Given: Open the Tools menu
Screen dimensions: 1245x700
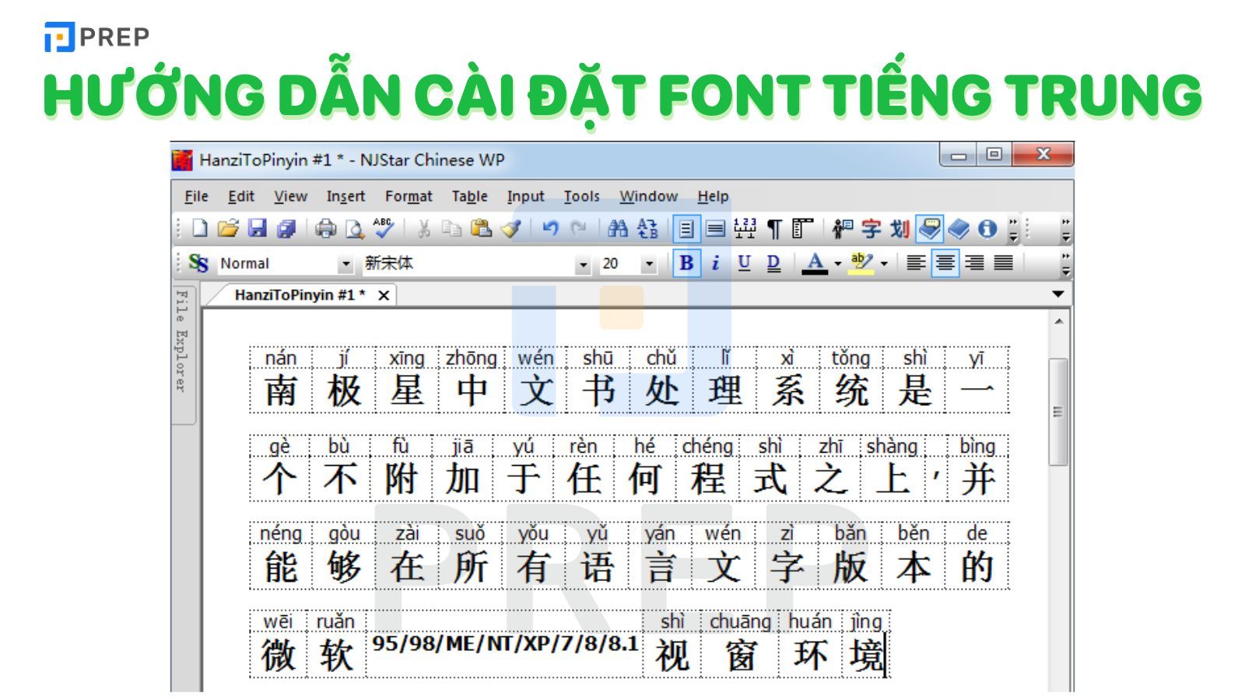Looking at the screenshot, I should (581, 196).
